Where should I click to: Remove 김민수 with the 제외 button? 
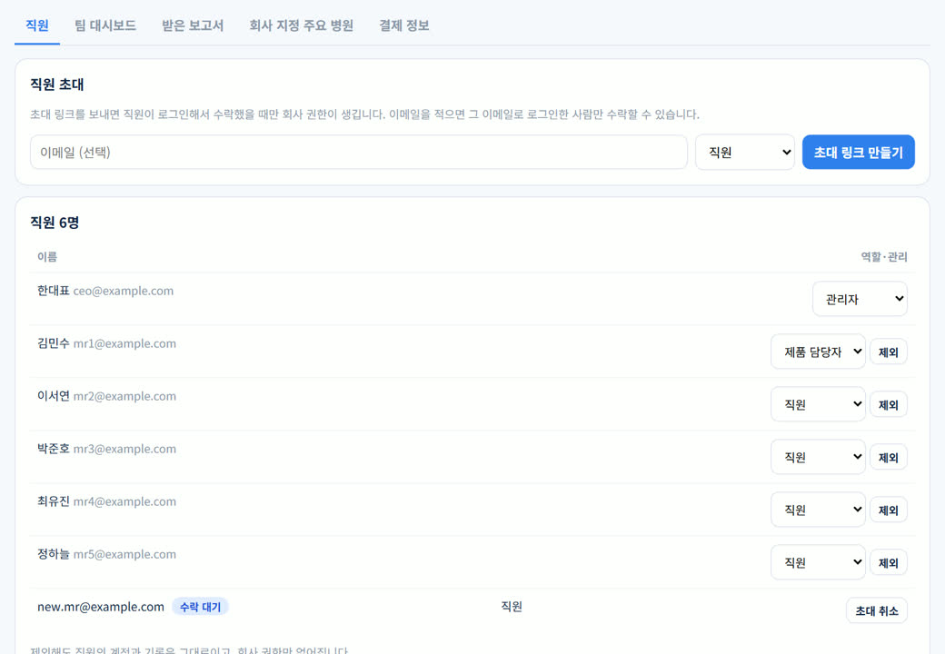point(889,352)
